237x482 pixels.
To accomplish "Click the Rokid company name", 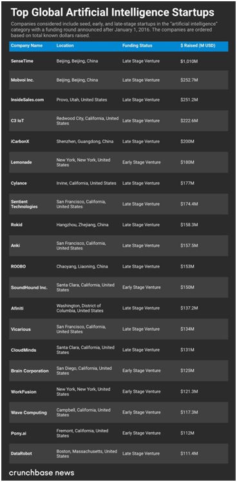I will (x=17, y=225).
